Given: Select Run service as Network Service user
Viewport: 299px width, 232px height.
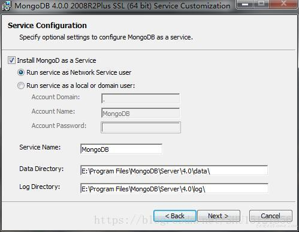Looking at the screenshot, I should [21, 72].
